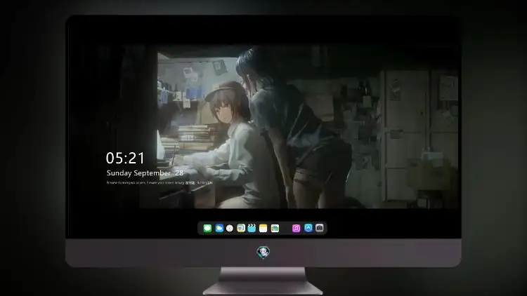Click the mascot logo on monitor chin
This screenshot has height=296, width=527.
(x=263, y=252)
